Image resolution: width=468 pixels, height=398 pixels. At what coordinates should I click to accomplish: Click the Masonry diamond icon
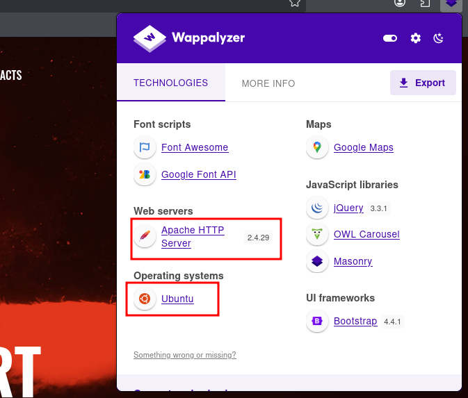tap(317, 261)
